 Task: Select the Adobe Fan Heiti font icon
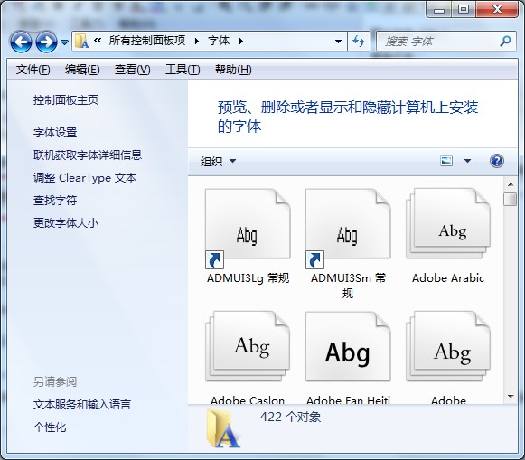pyautogui.click(x=348, y=346)
